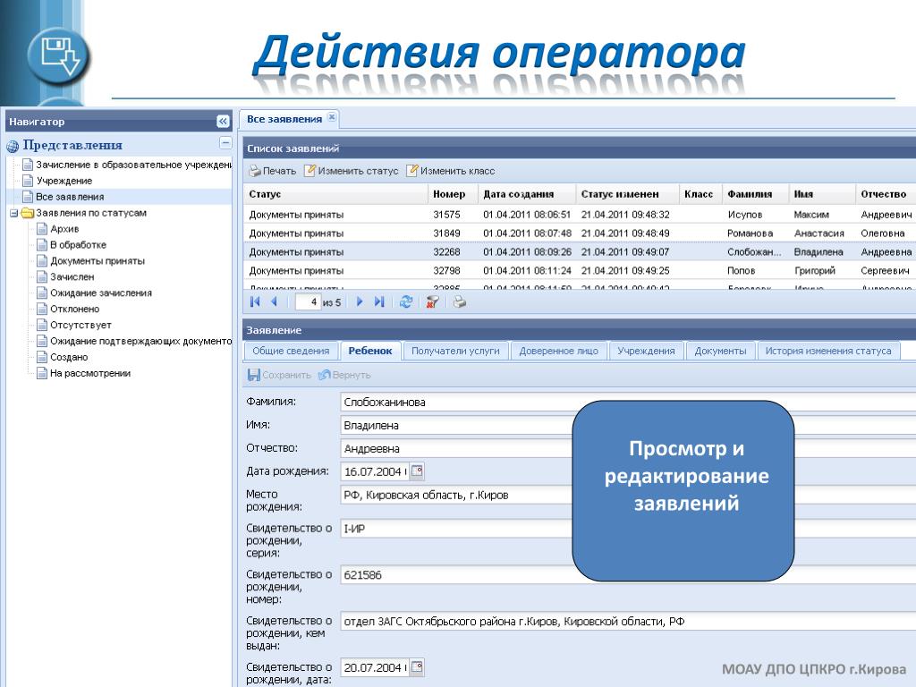Refresh the applications list
Image resolution: width=916 pixels, height=687 pixels.
pyautogui.click(x=406, y=301)
